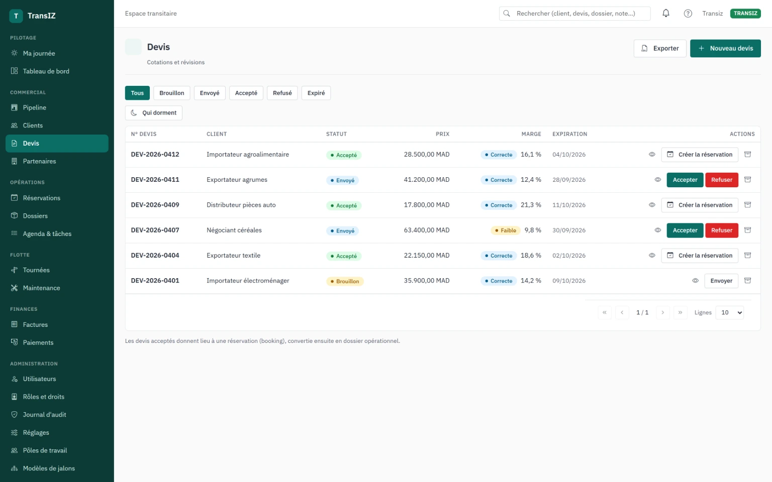772x482 pixels.
Task: Filter quotes by Refusé tab
Action: pos(282,93)
